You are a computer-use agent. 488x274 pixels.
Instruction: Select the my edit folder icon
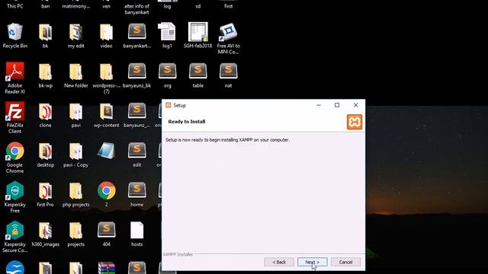(x=76, y=32)
